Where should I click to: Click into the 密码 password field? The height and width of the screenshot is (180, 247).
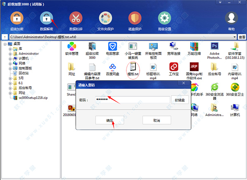[x=131, y=100]
